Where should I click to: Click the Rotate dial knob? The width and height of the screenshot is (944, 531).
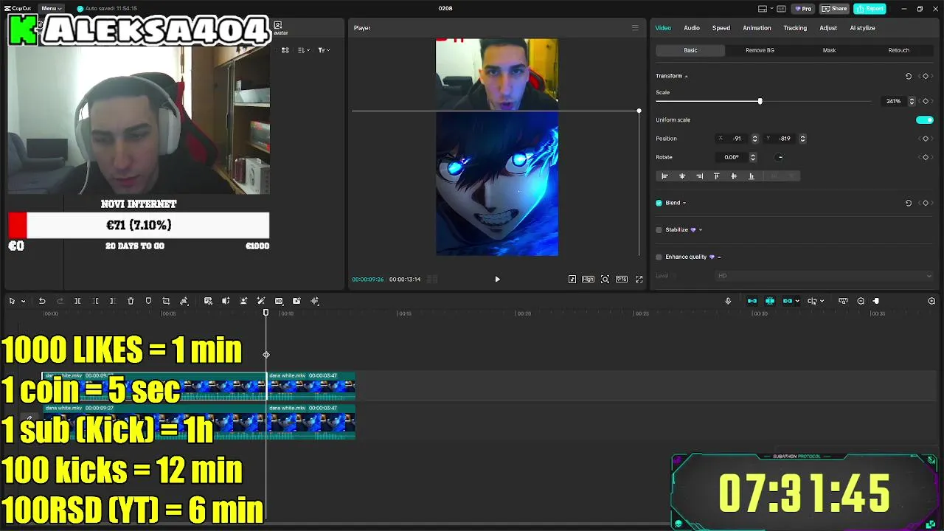780,157
